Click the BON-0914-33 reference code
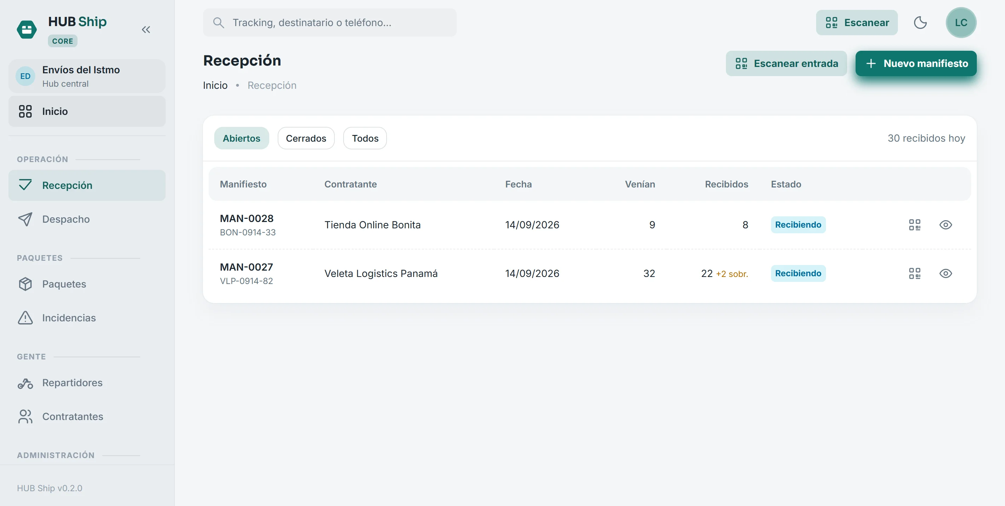 tap(248, 233)
